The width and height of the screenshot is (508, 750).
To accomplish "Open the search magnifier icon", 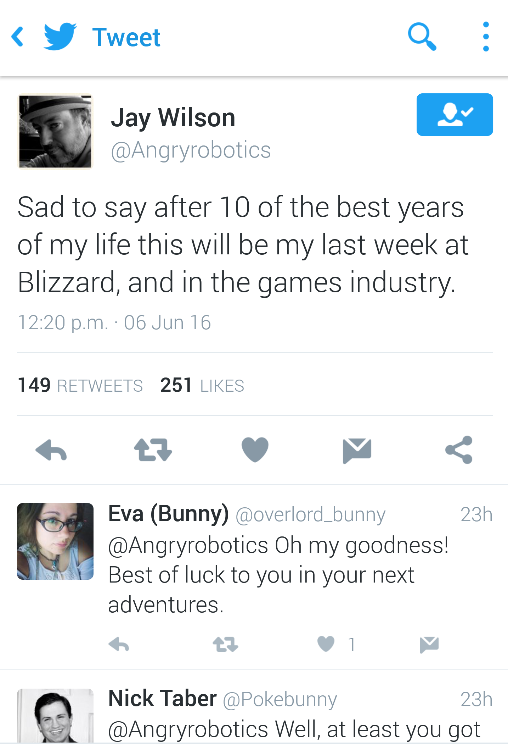I will point(422,37).
